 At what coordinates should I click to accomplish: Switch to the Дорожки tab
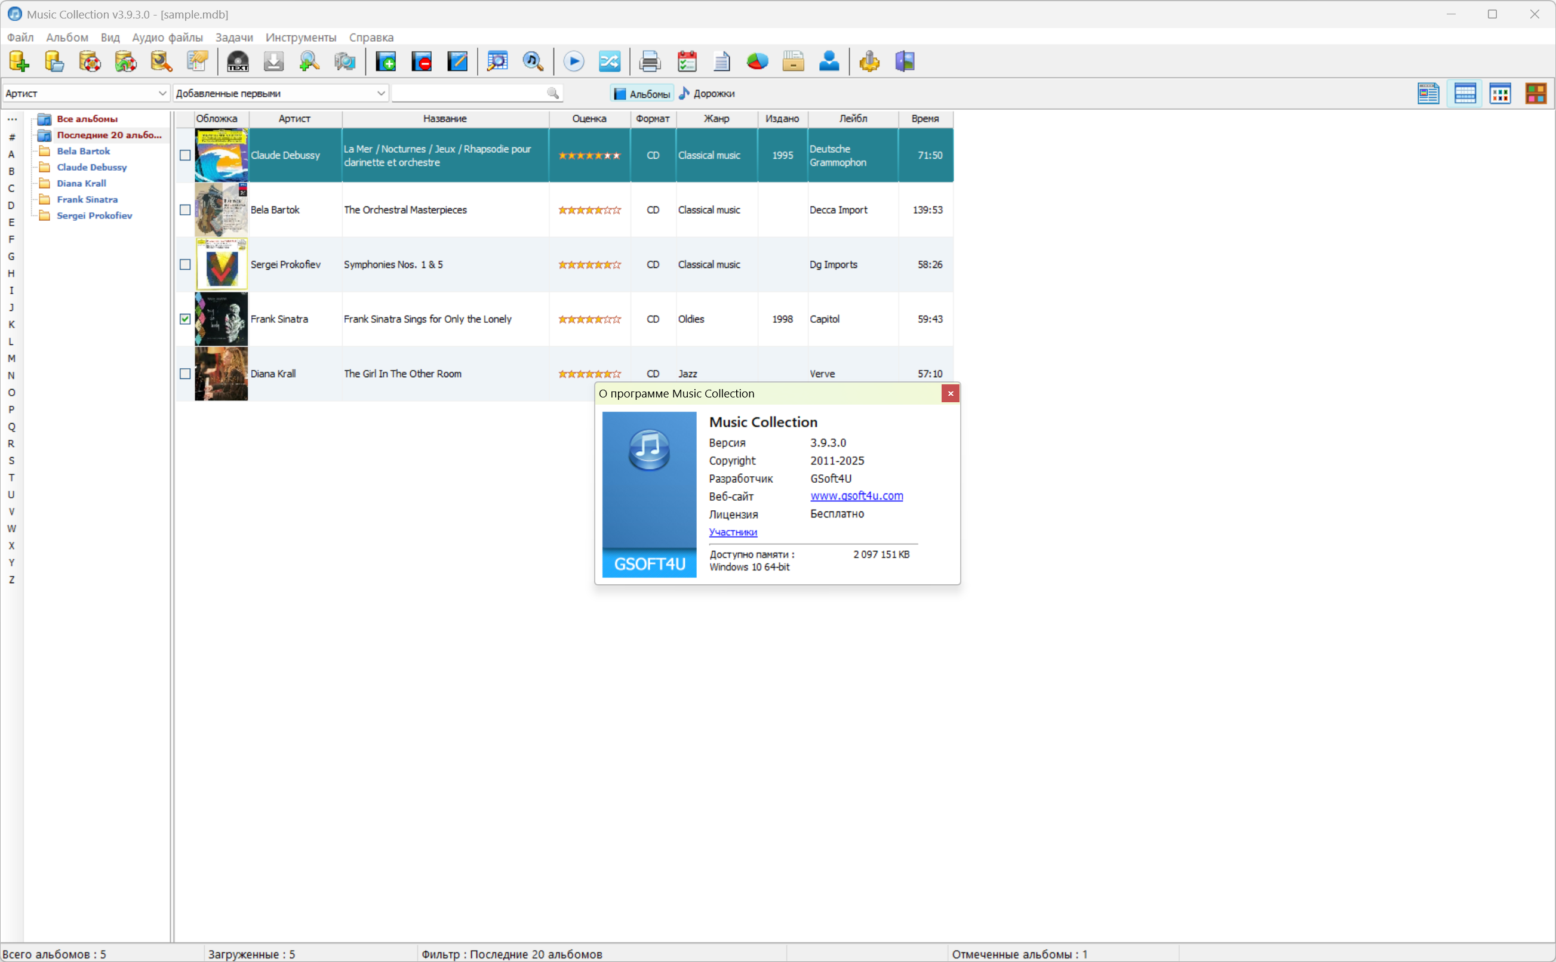[x=707, y=94]
